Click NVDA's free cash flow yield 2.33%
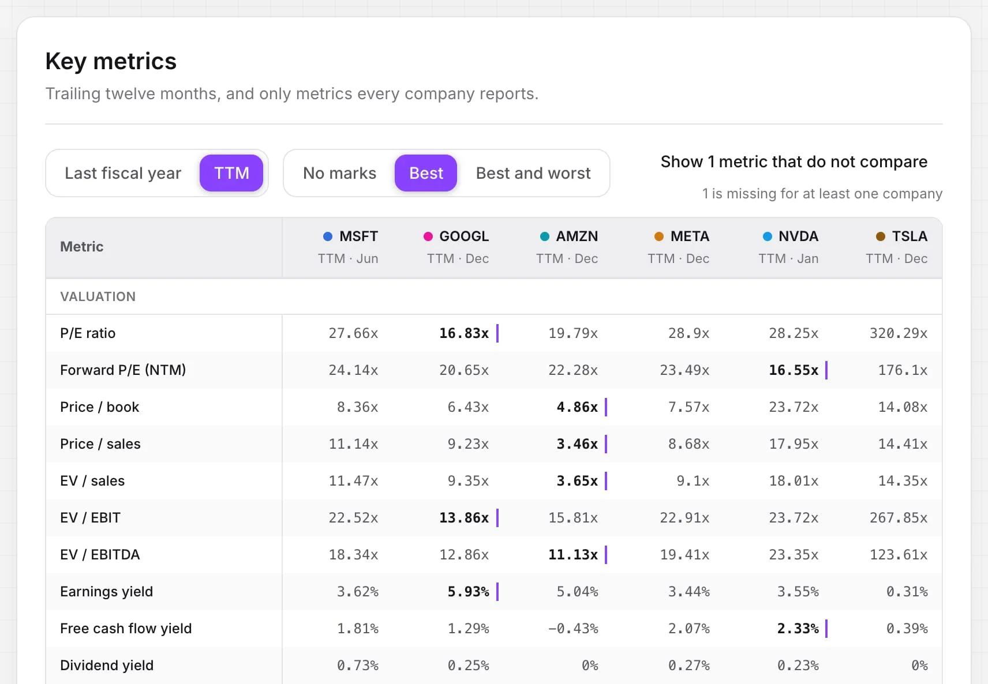This screenshot has width=988, height=684. click(798, 629)
